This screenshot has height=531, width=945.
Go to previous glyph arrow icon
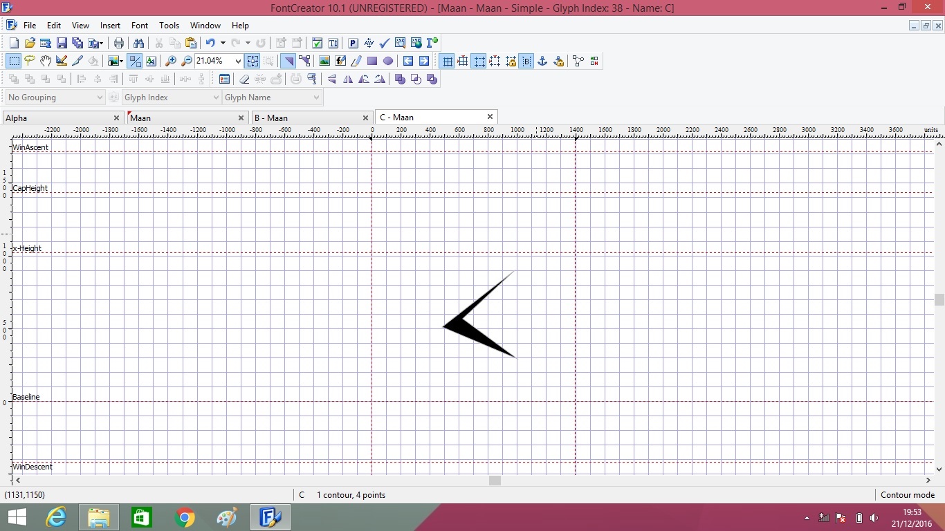408,62
